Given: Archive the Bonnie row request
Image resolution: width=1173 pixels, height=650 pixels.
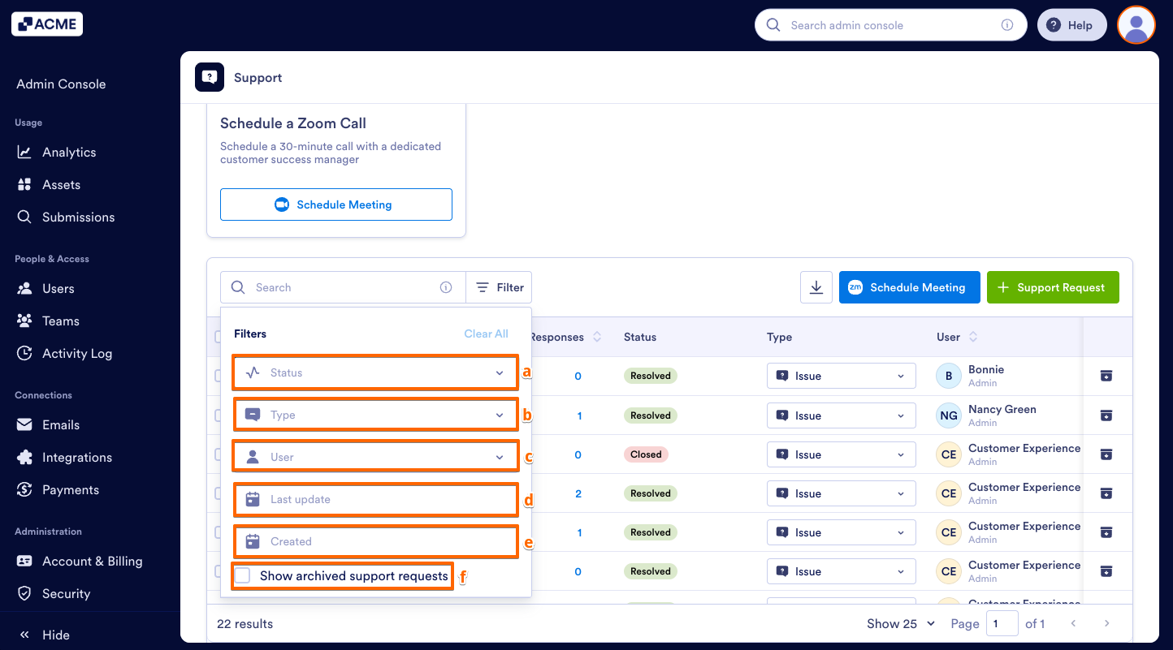Looking at the screenshot, I should click(1106, 376).
